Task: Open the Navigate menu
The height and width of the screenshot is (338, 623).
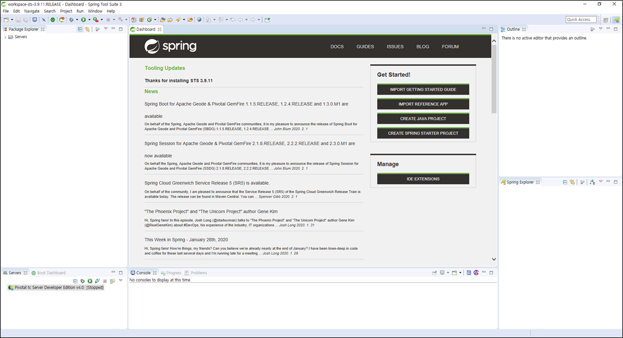Action: point(32,11)
